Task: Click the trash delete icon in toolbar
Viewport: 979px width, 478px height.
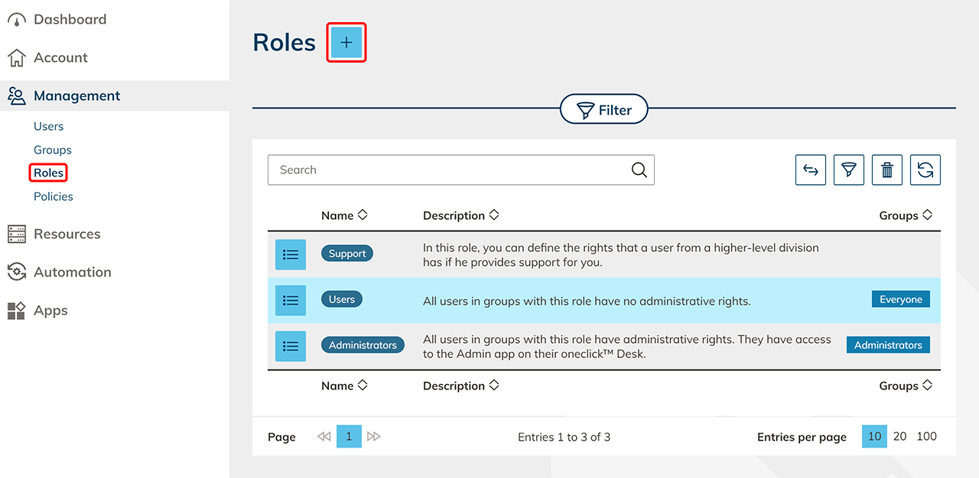Action: click(x=886, y=170)
